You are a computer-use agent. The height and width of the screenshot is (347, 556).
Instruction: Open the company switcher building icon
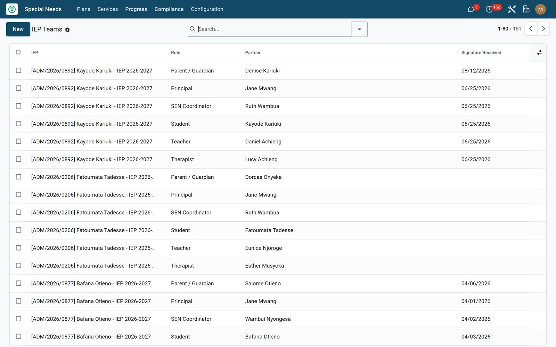526,9
